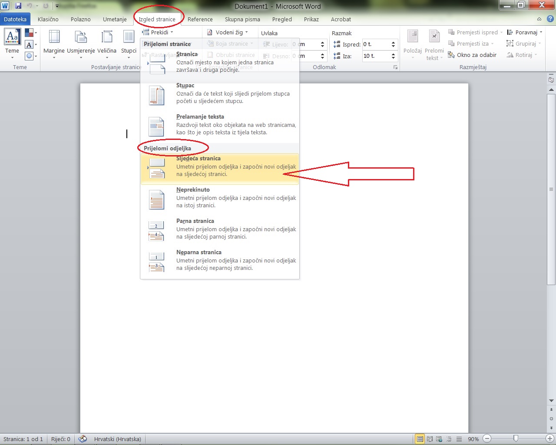Switch to Web Layout view icon
556x445 pixels.
coord(439,439)
